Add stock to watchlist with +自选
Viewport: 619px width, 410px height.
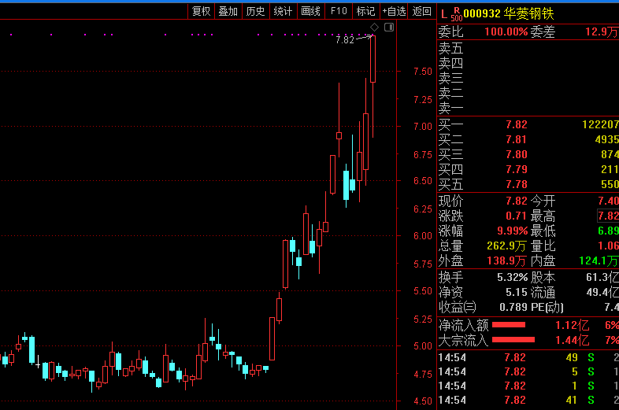pos(394,11)
